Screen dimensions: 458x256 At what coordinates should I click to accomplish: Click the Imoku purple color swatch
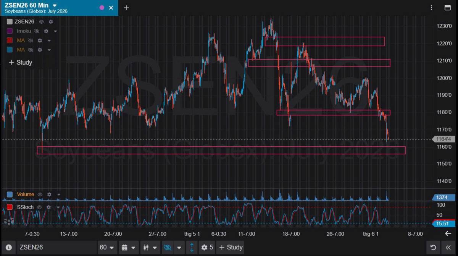coord(10,31)
